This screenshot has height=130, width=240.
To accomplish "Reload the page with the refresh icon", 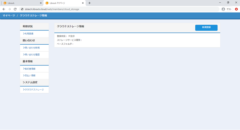I will coord(15,9).
